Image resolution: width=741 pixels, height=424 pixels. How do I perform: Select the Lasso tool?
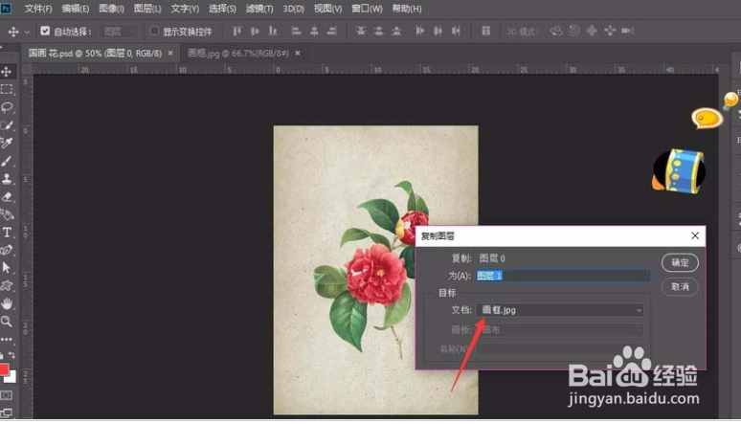click(7, 107)
